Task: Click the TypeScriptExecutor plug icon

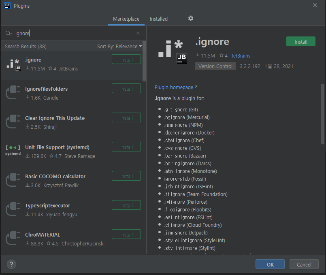Action: [x=13, y=209]
